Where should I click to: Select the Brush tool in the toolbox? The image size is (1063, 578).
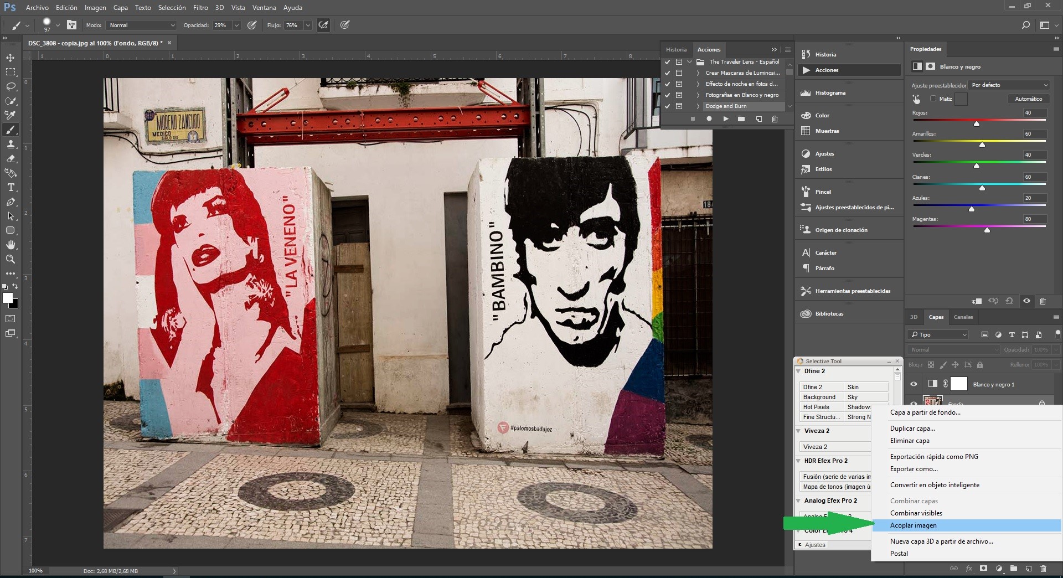[11, 130]
